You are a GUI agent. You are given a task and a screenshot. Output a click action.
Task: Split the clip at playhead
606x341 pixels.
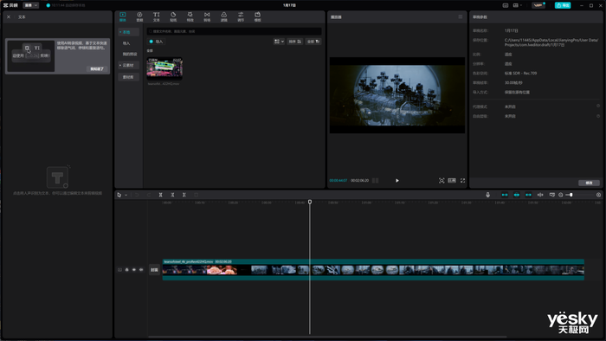[160, 195]
